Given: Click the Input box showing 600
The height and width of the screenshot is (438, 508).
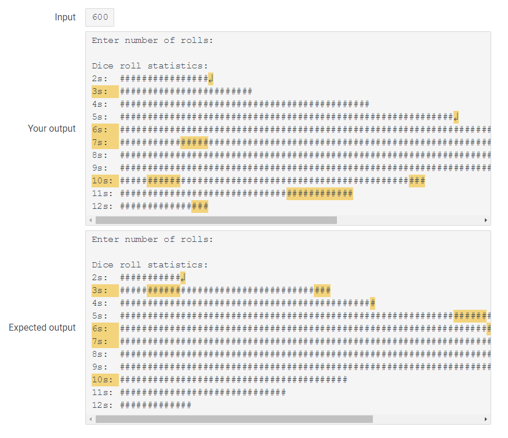Looking at the screenshot, I should click(100, 17).
